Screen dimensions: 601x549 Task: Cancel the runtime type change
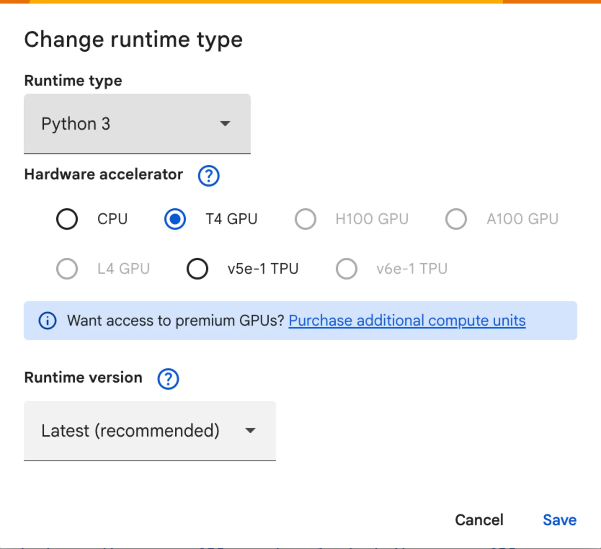[479, 520]
